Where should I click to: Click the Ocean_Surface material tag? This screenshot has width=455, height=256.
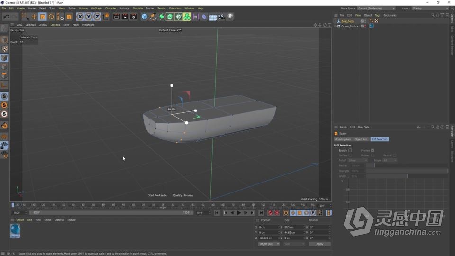[372, 26]
